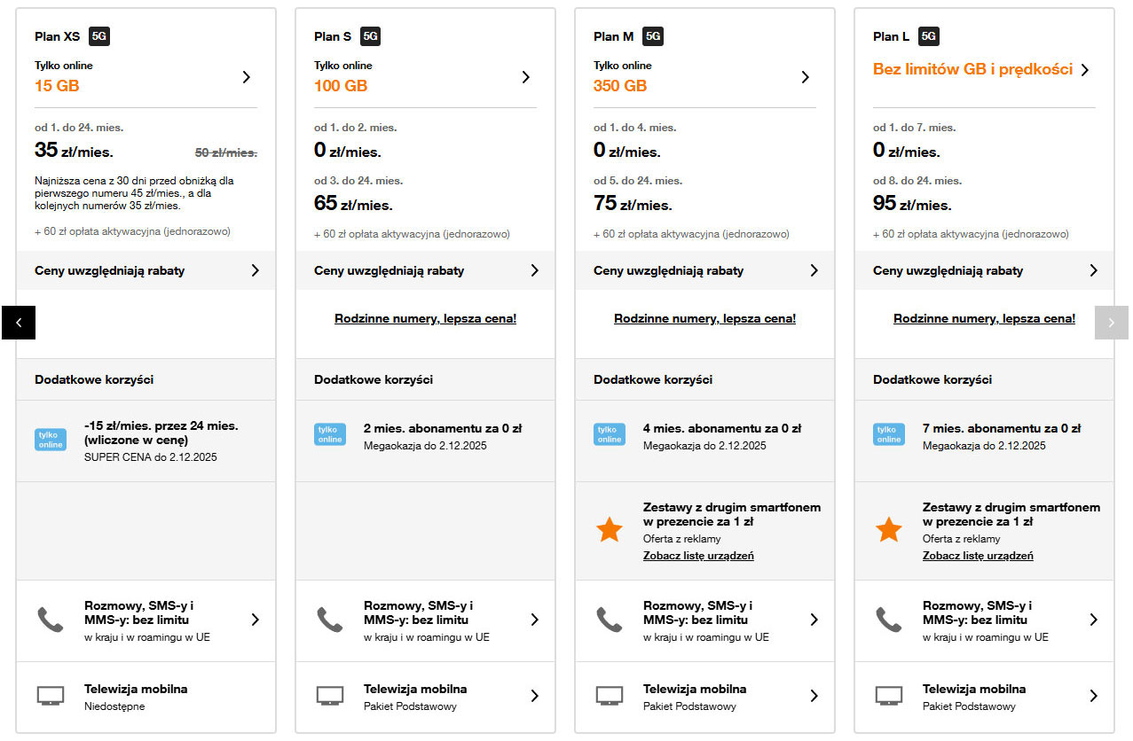Screen dimensions: 1133x741
Task: Open 'Zobacz listę urządzeń' link in Plan M
Action: 698,556
